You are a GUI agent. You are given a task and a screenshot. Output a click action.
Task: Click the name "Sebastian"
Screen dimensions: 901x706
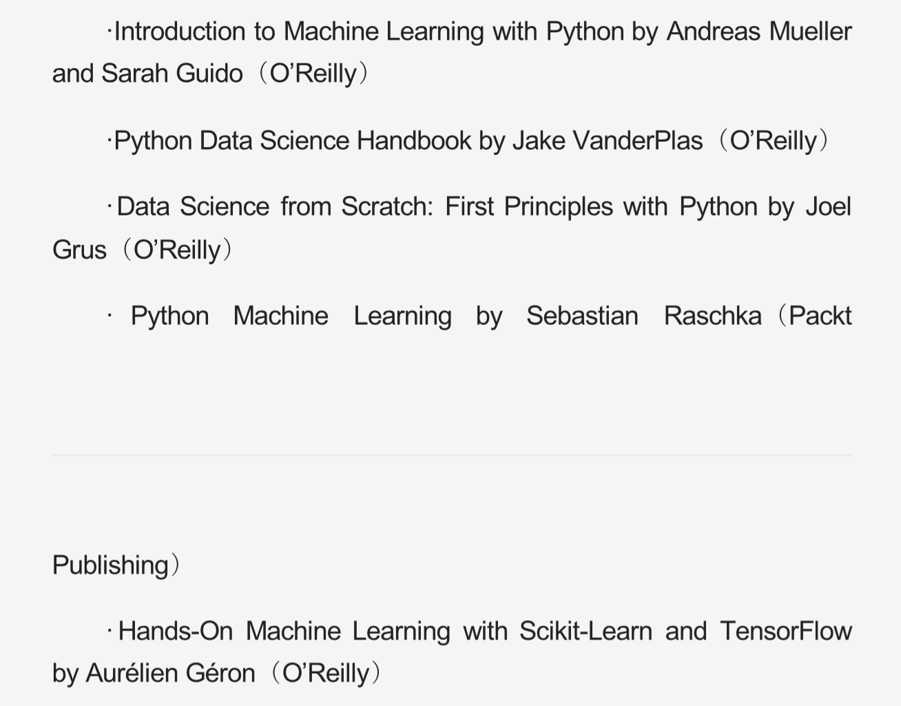pos(582,316)
